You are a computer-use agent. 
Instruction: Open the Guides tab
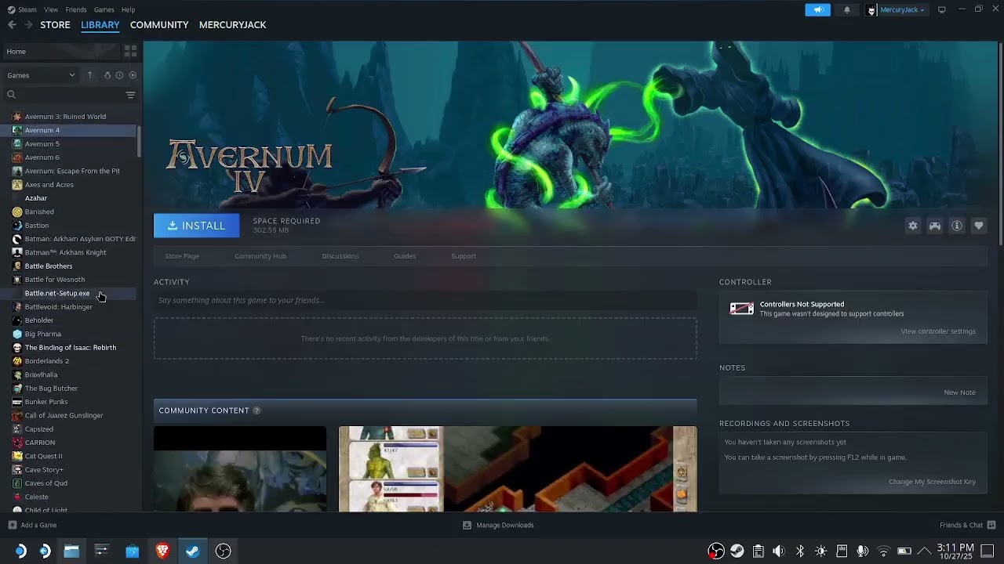(x=405, y=256)
